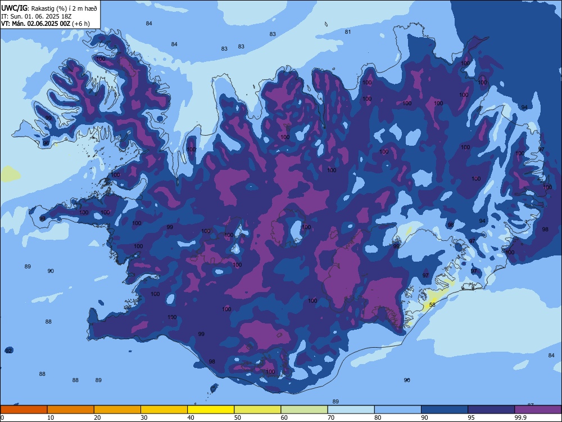
Task: Select the dark navy 95–99.9 legend swatch
Action: click(491, 410)
